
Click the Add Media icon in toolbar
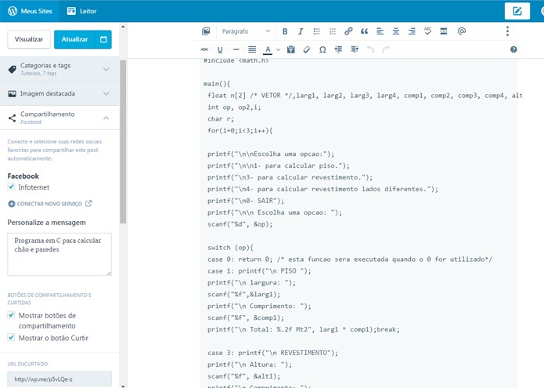point(206,31)
